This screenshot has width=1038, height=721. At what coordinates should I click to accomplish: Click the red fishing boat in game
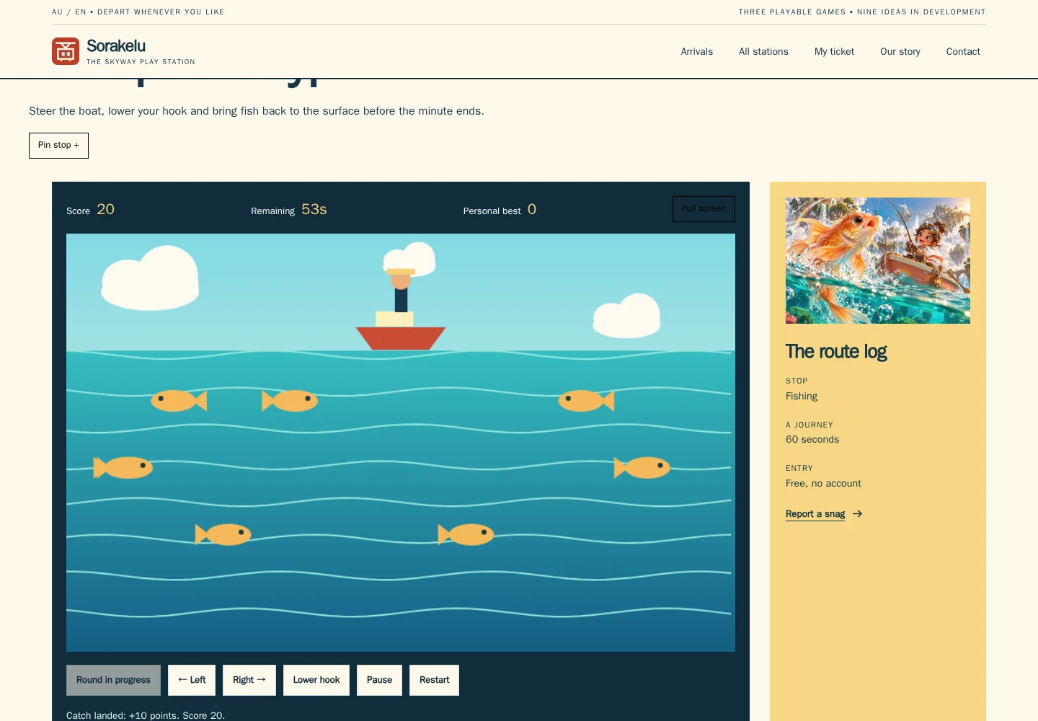pyautogui.click(x=401, y=338)
